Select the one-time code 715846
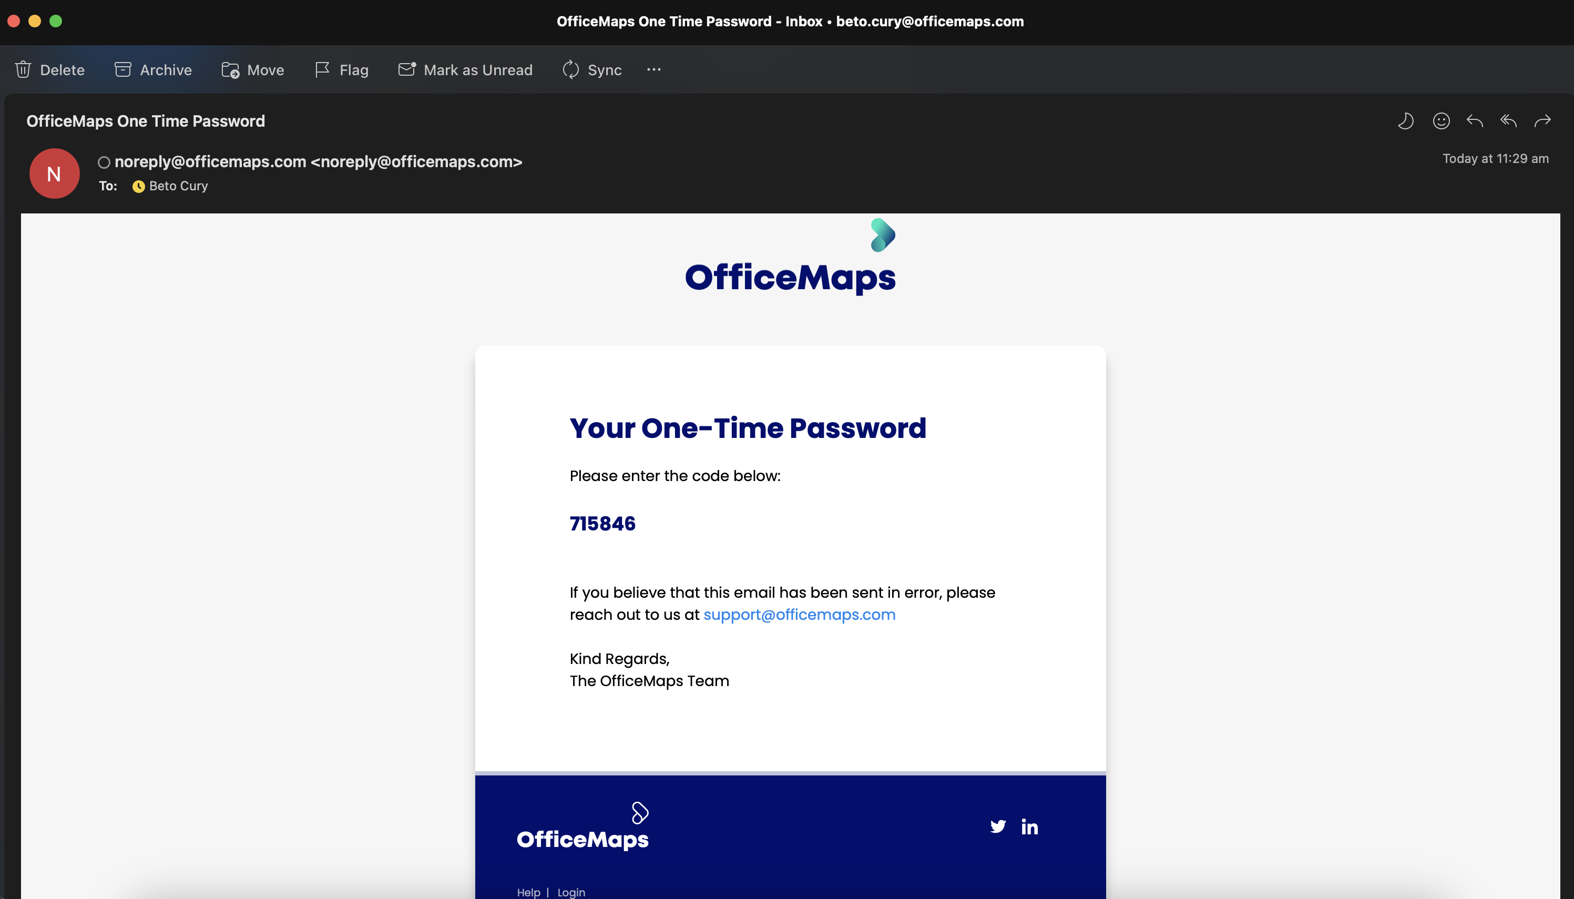Screen dimensions: 1574x899 click(602, 524)
